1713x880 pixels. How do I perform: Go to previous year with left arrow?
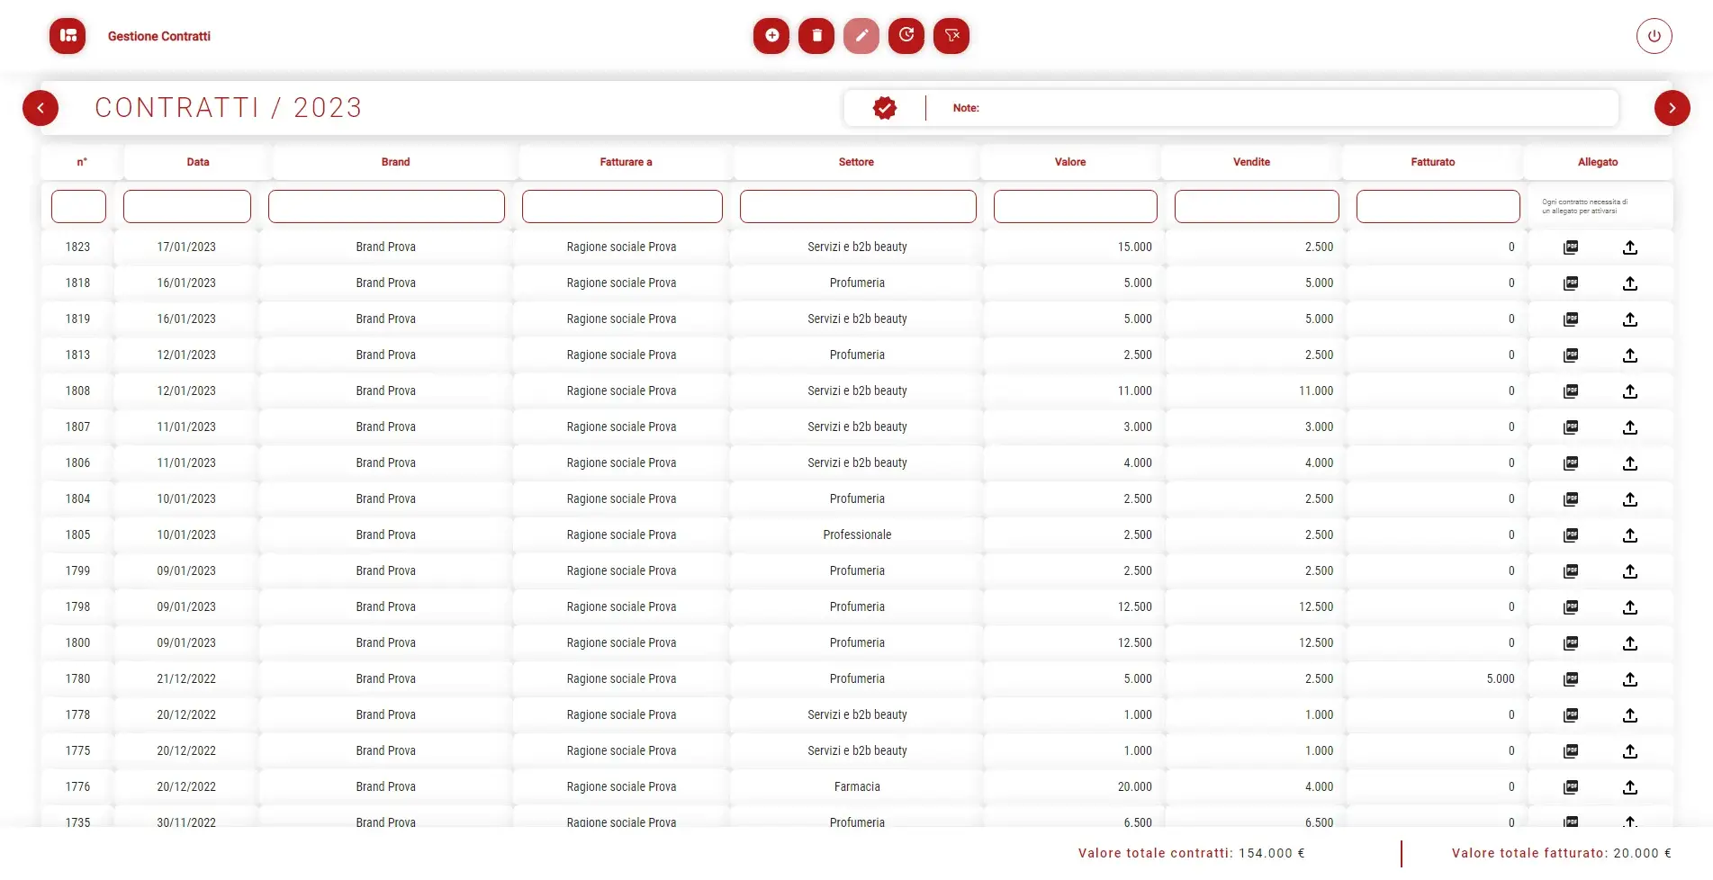click(41, 108)
